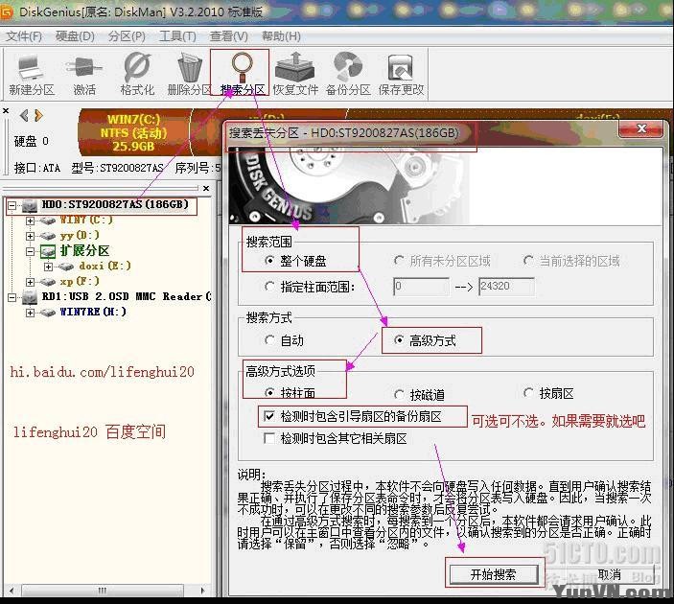This screenshot has width=674, height=604.
Task: Click the start cylinder field showing 0
Action: [x=421, y=287]
